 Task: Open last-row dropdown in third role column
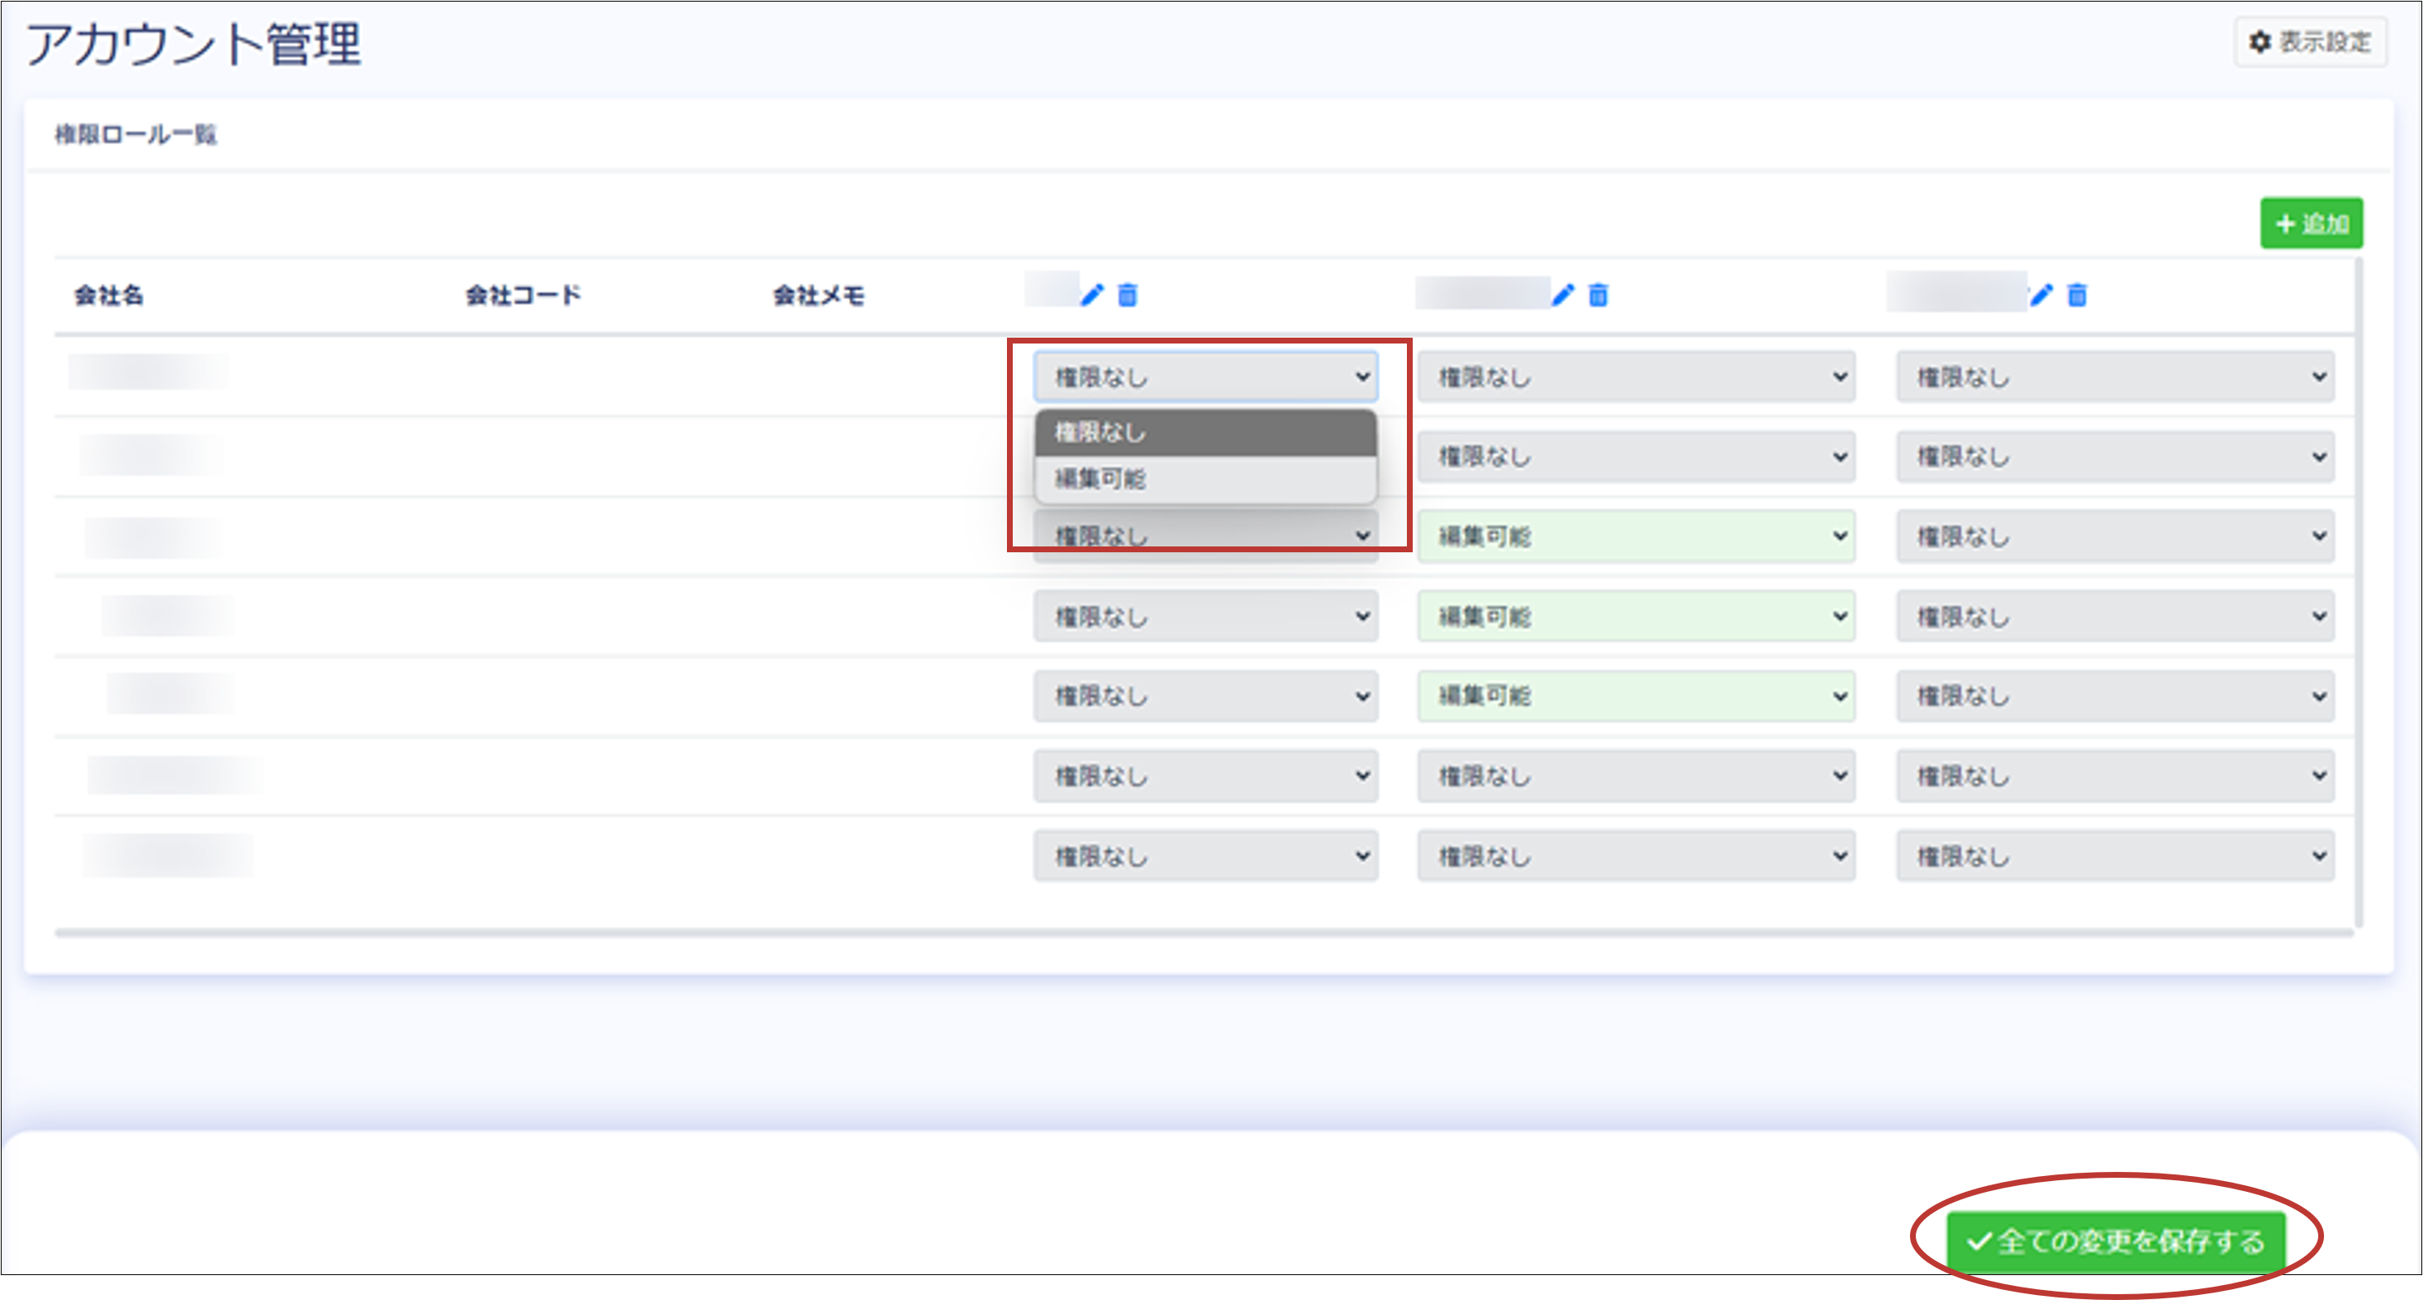click(x=2115, y=856)
